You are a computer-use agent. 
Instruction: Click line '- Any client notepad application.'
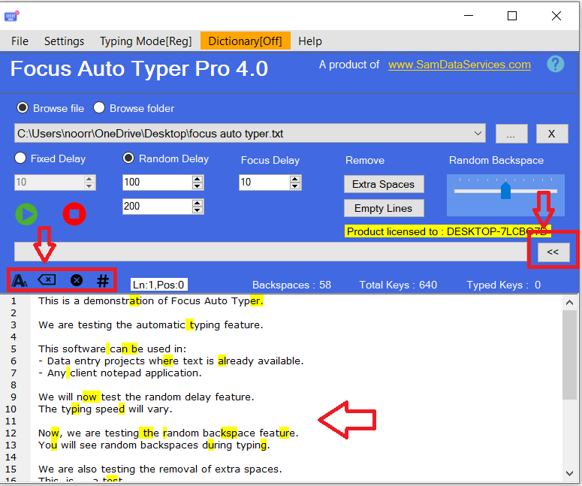point(120,373)
